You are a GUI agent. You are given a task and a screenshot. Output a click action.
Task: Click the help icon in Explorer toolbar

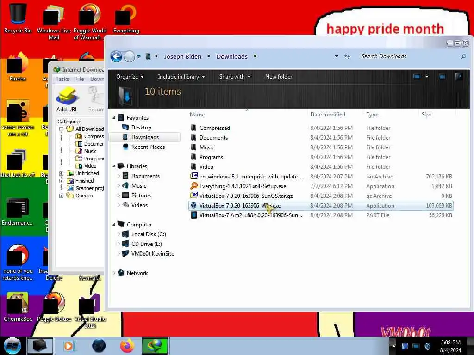pos(459,77)
